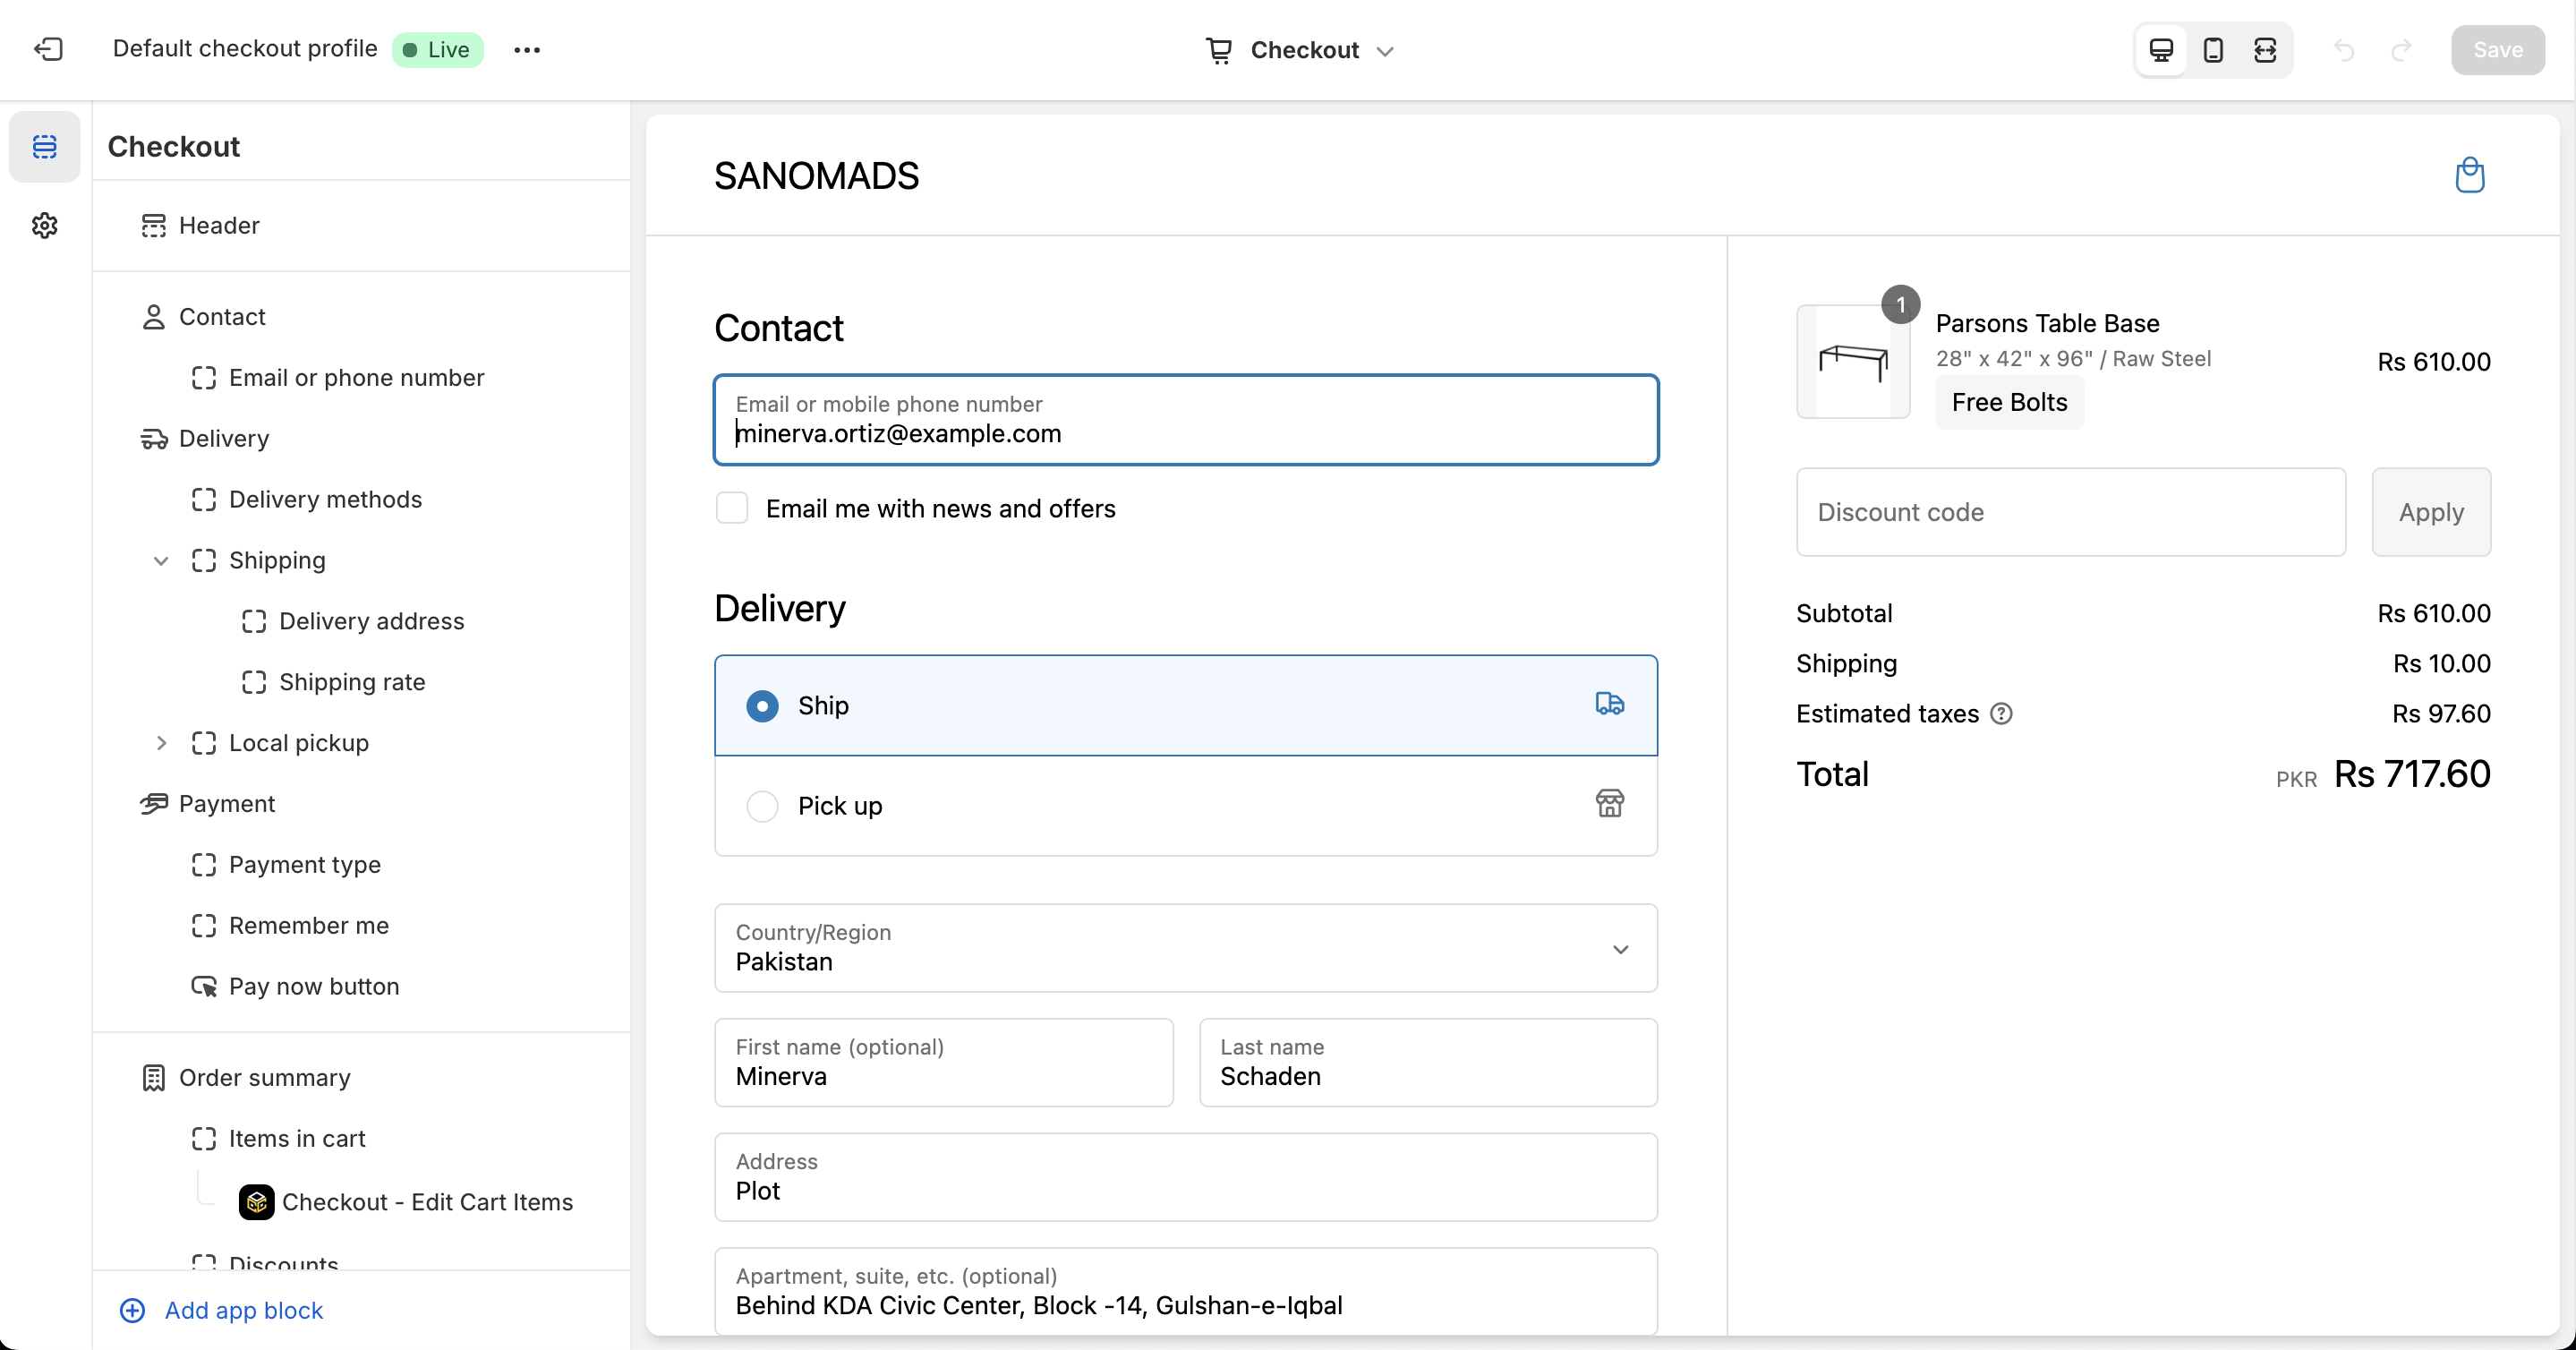Viewport: 2576px width, 1350px height.
Task: Click the Ship truck icon in preview
Action: (1610, 704)
